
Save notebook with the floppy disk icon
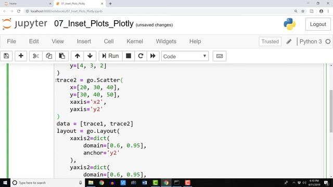click(x=6, y=56)
